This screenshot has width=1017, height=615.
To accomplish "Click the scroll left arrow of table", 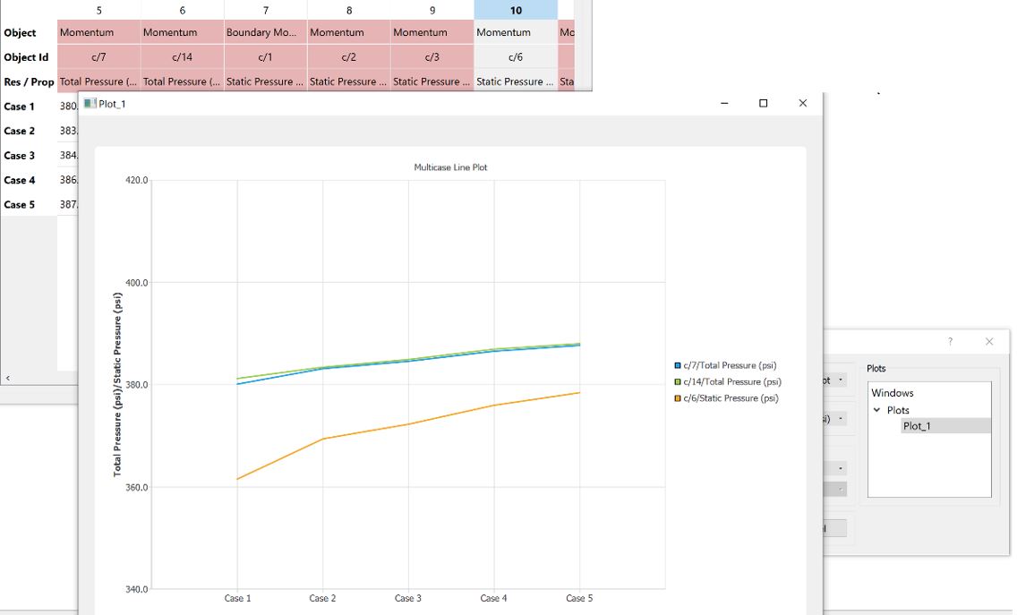I will click(8, 379).
